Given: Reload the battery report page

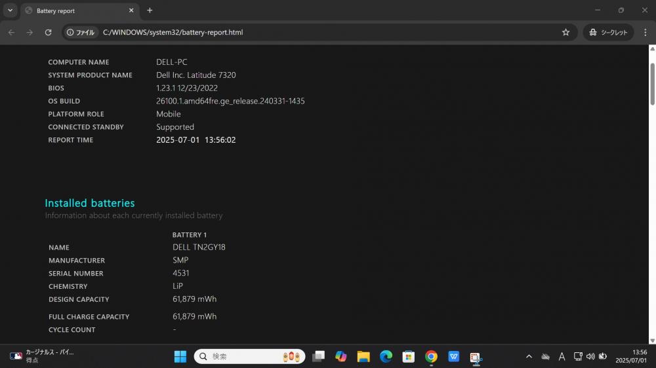Looking at the screenshot, I should tap(48, 32).
